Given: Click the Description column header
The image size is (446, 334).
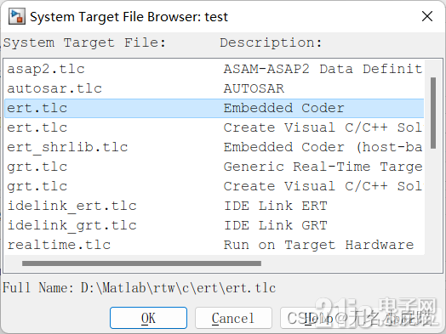Looking at the screenshot, I should 271,42.
